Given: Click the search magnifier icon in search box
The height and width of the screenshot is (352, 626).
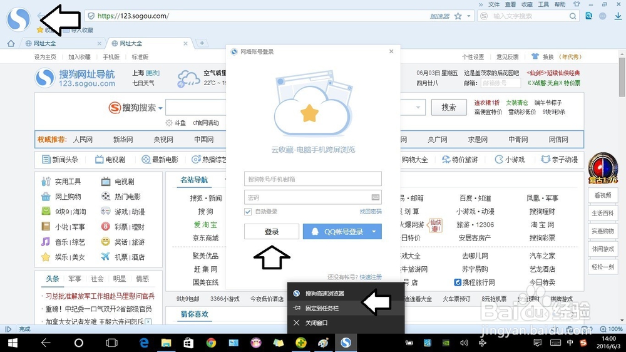Looking at the screenshot, I should pyautogui.click(x=573, y=16).
